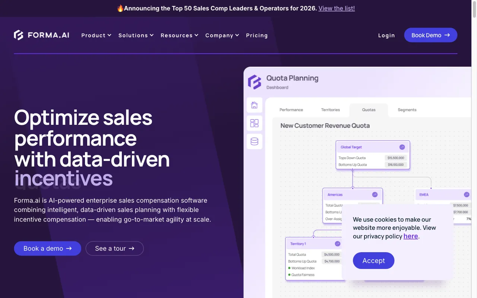Click the page vertical scrollbar thumb
Screen dimensions: 477x298
click(x=474, y=9)
